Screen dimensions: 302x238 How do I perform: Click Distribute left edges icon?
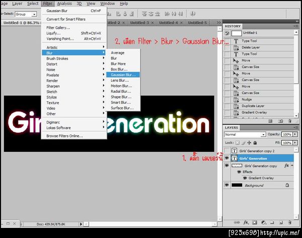pyautogui.click(x=167, y=14)
